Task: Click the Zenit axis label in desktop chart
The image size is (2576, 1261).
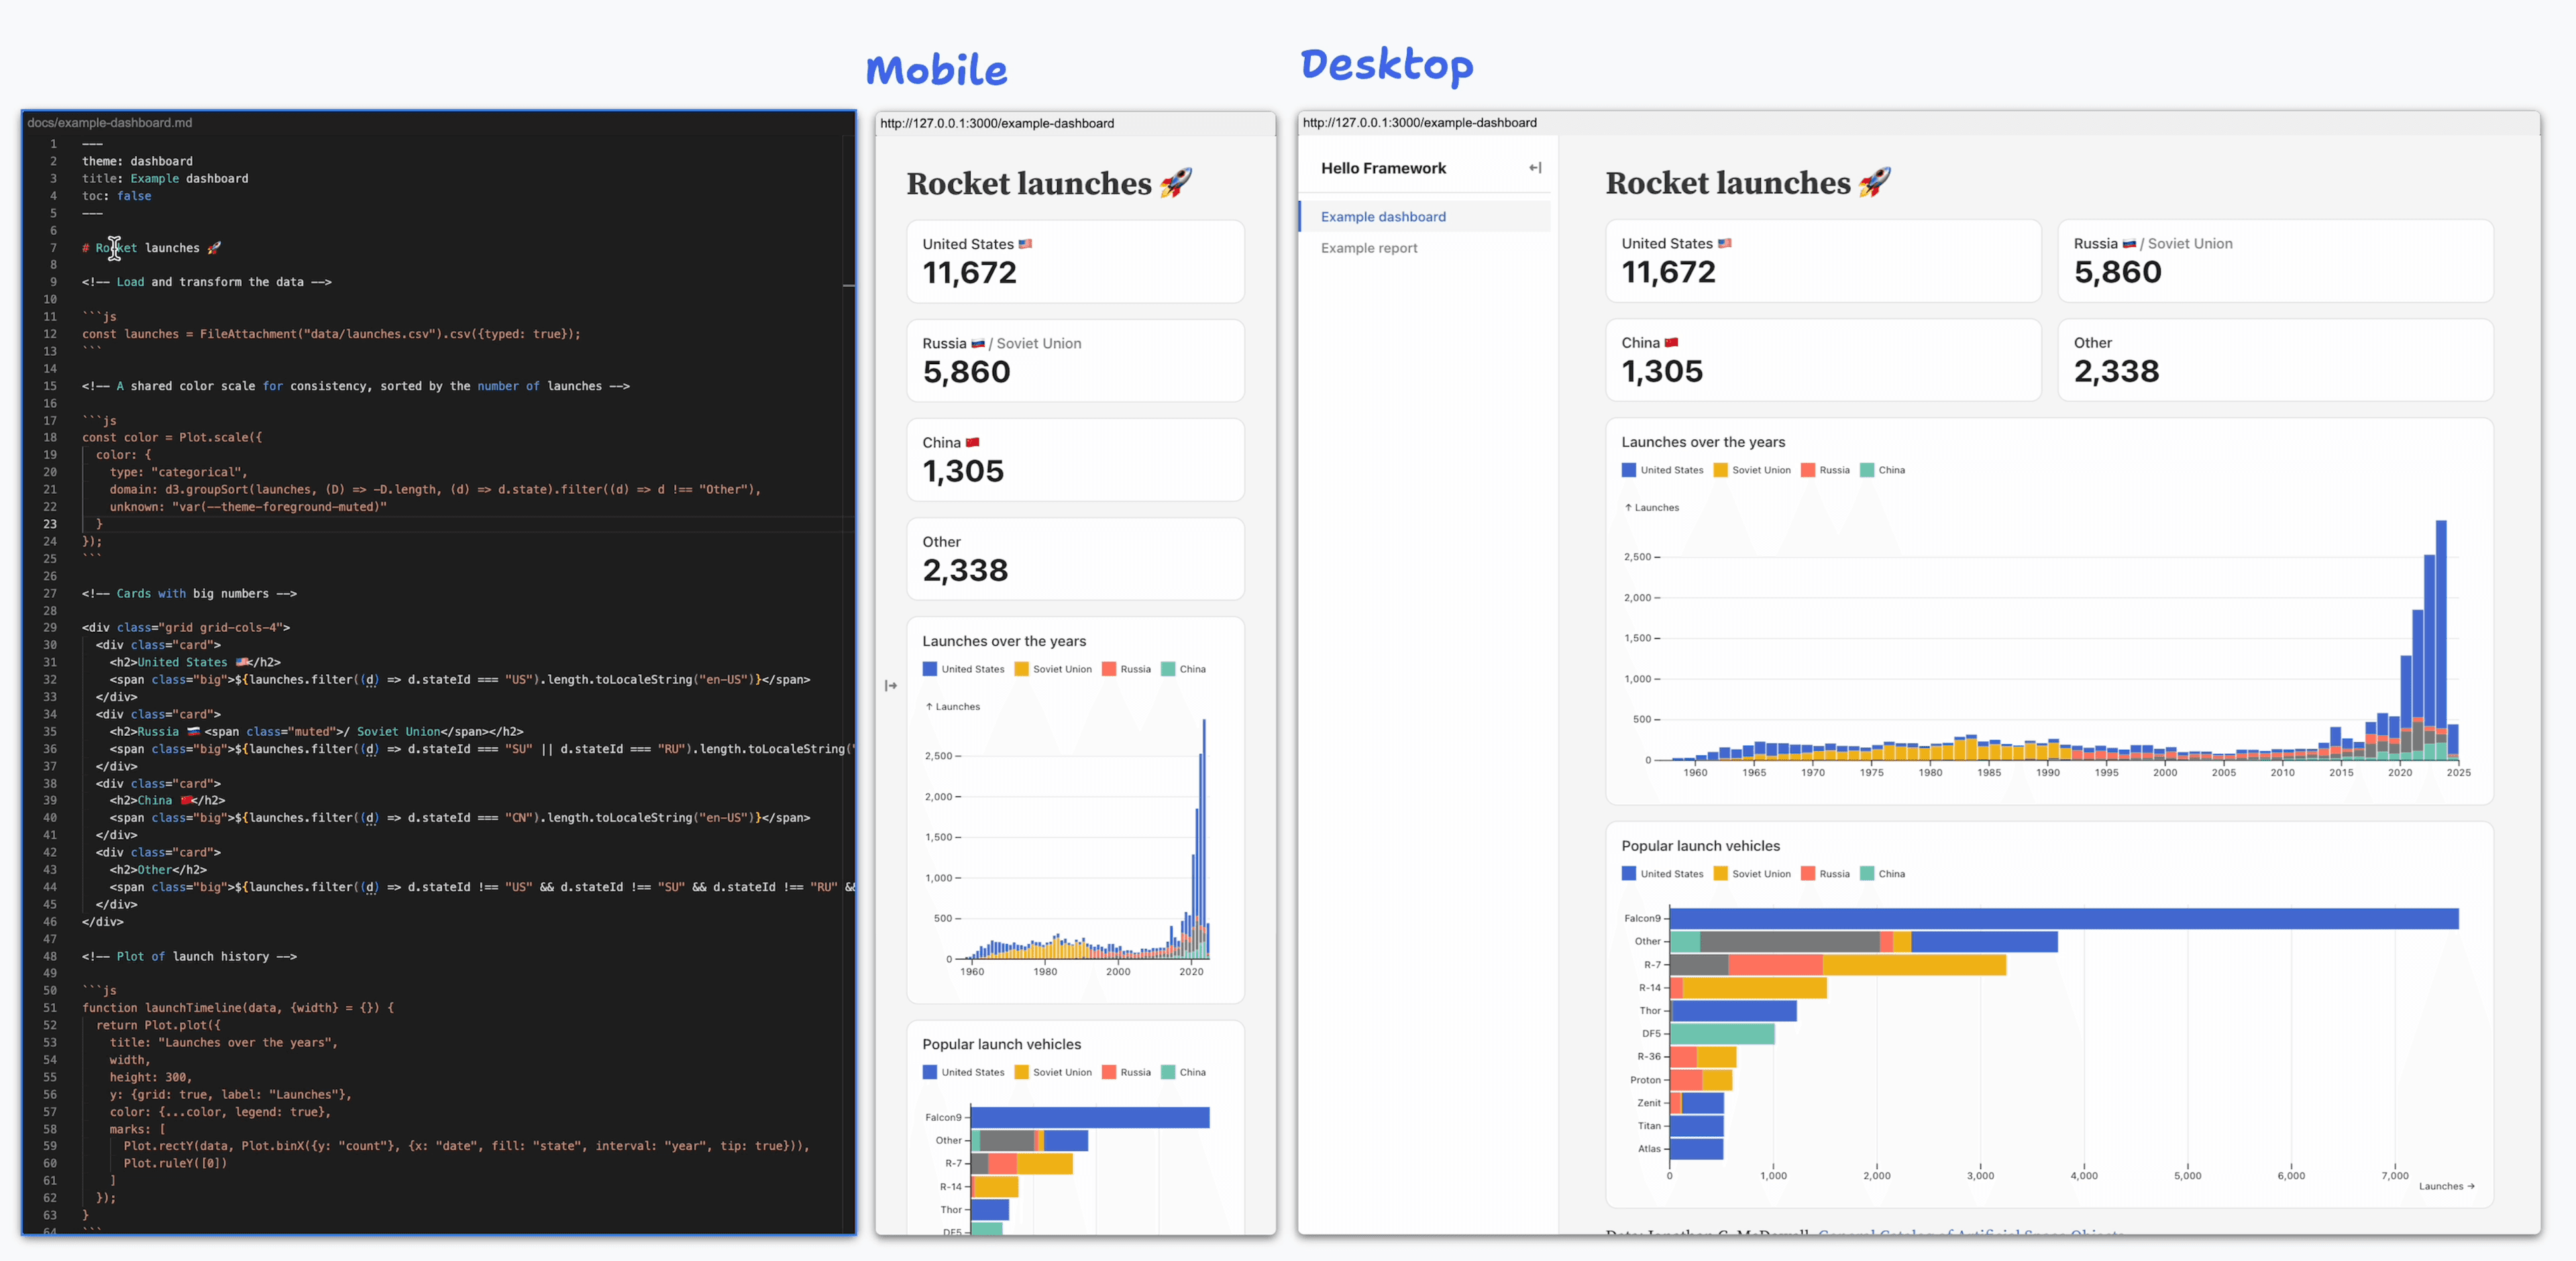Action: point(1648,1103)
